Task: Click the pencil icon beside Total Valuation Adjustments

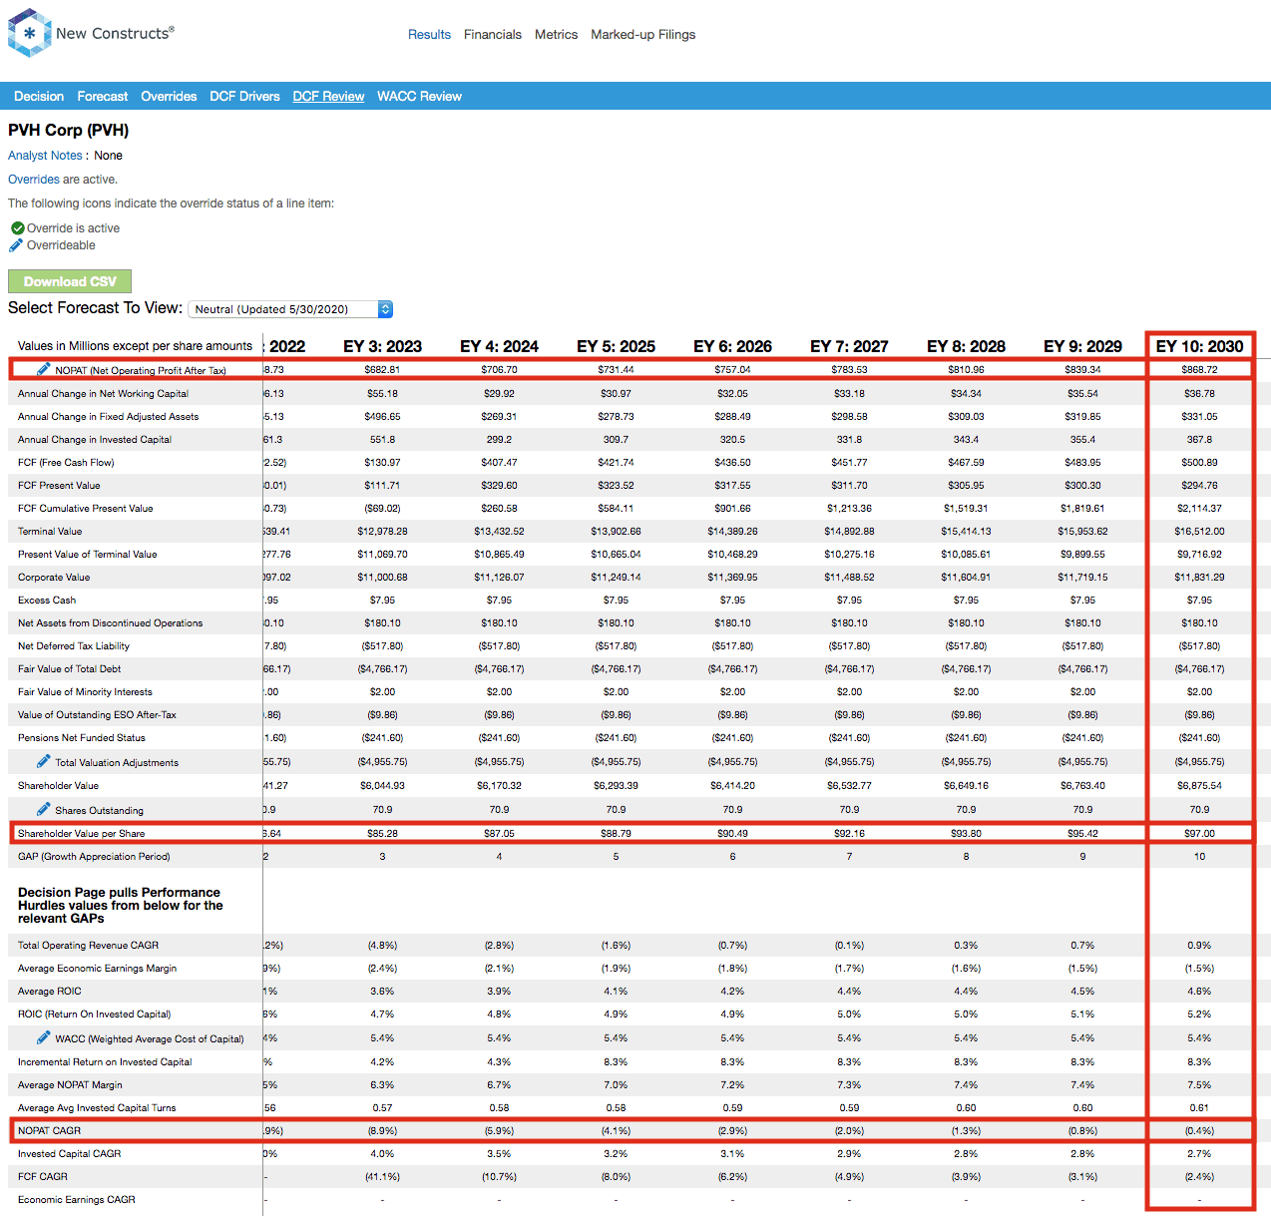Action: coord(43,761)
